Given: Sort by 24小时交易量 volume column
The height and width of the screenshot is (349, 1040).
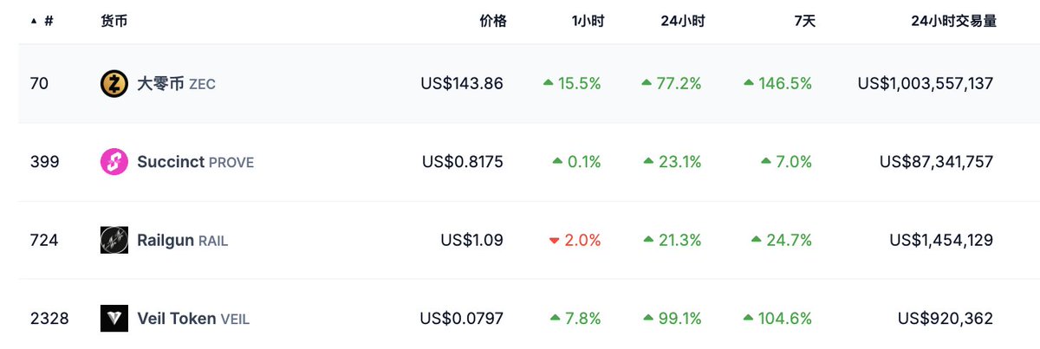Looking at the screenshot, I should point(953,21).
